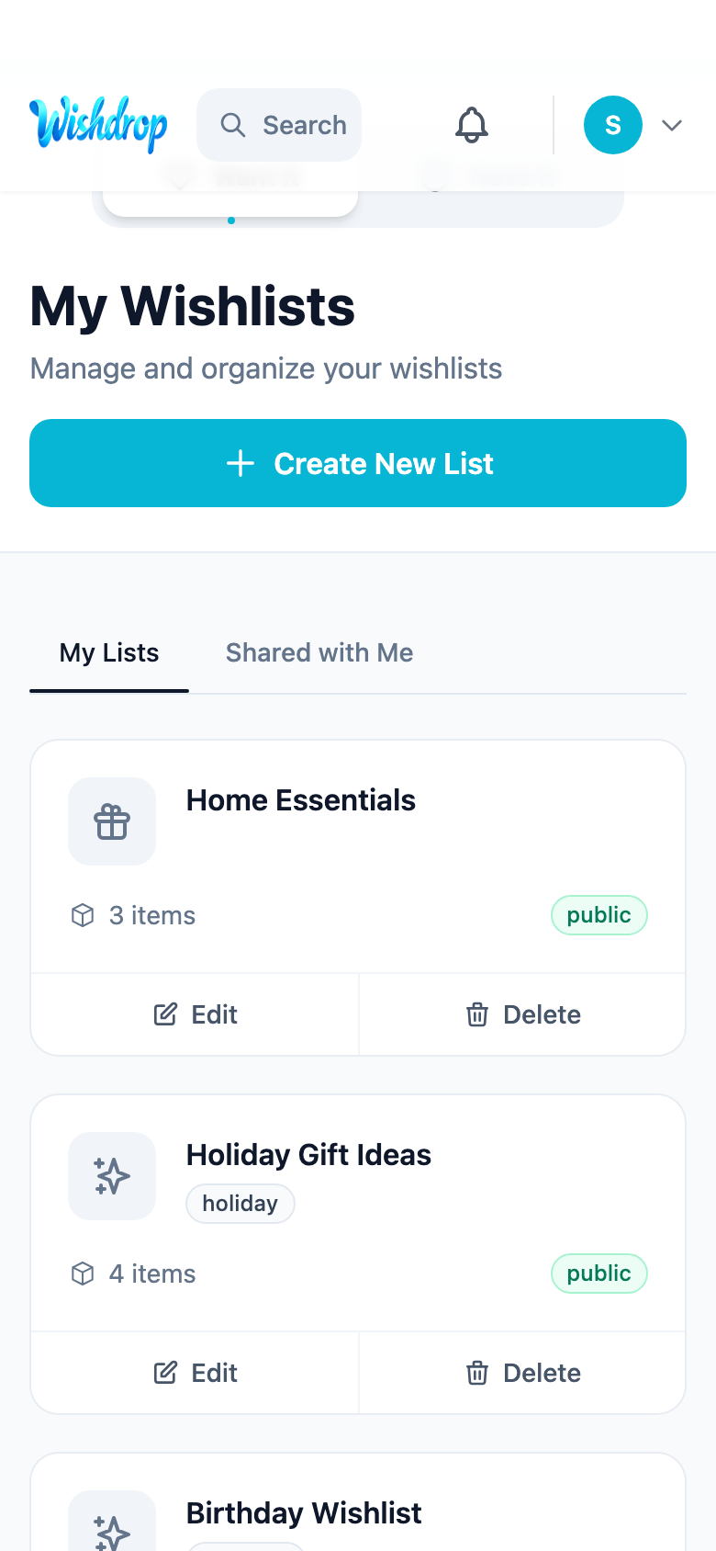The height and width of the screenshot is (1551, 716).
Task: Select the My Lists tab
Action: 108,652
